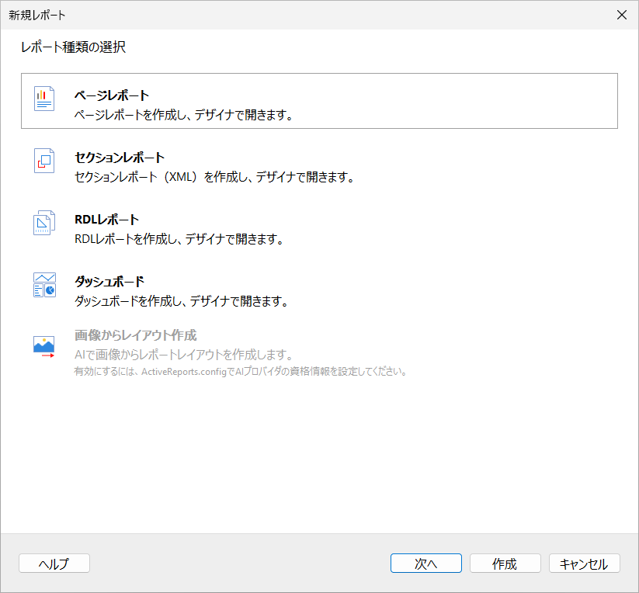Screen dimensions: 639x593
Task: Click text AIで画像からレポートレイアウトを作成します。
Action: (184, 355)
